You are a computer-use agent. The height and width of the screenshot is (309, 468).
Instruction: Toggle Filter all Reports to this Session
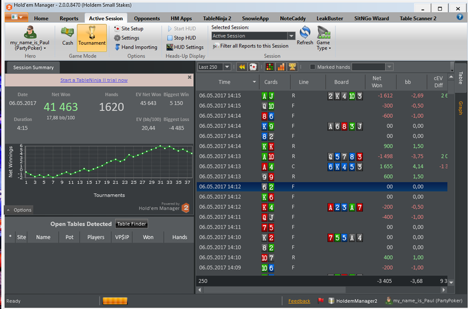click(251, 46)
